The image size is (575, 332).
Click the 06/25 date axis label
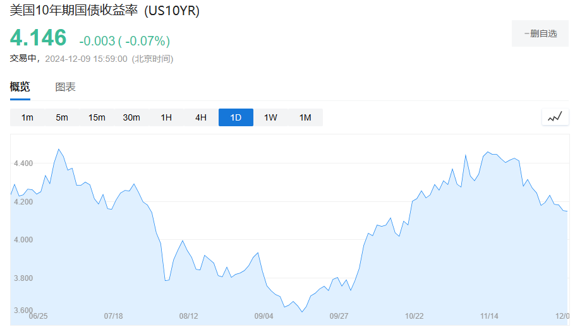coord(38,316)
